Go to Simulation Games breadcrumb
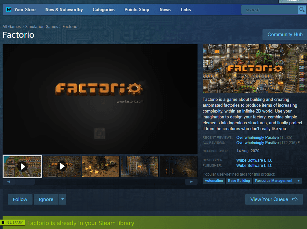 coord(42,26)
